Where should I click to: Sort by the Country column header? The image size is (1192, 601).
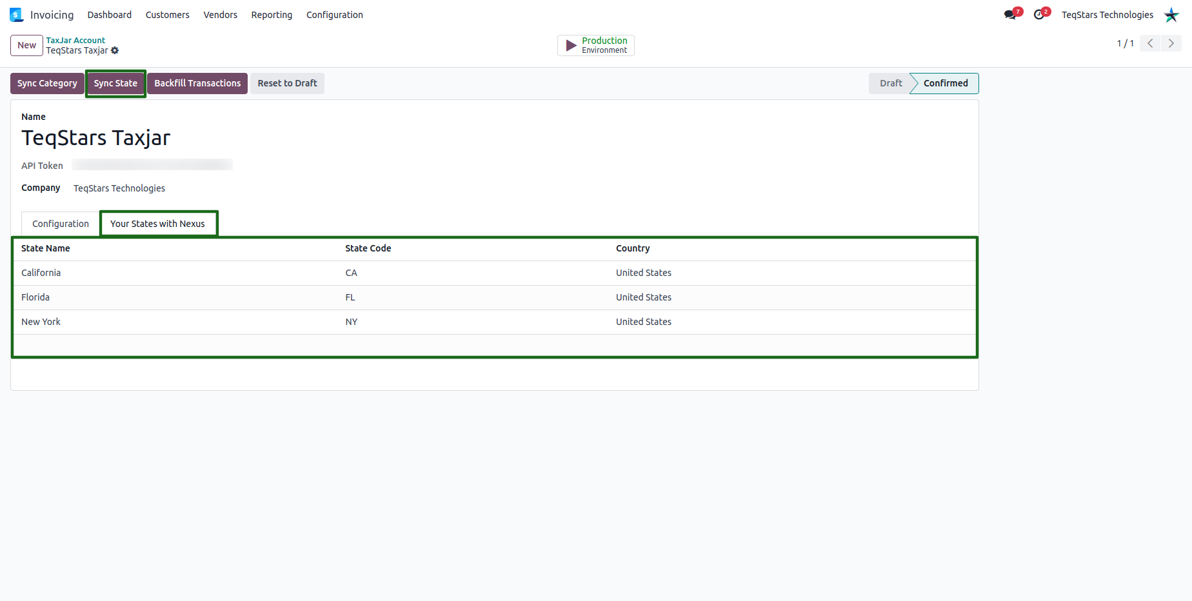click(x=633, y=248)
